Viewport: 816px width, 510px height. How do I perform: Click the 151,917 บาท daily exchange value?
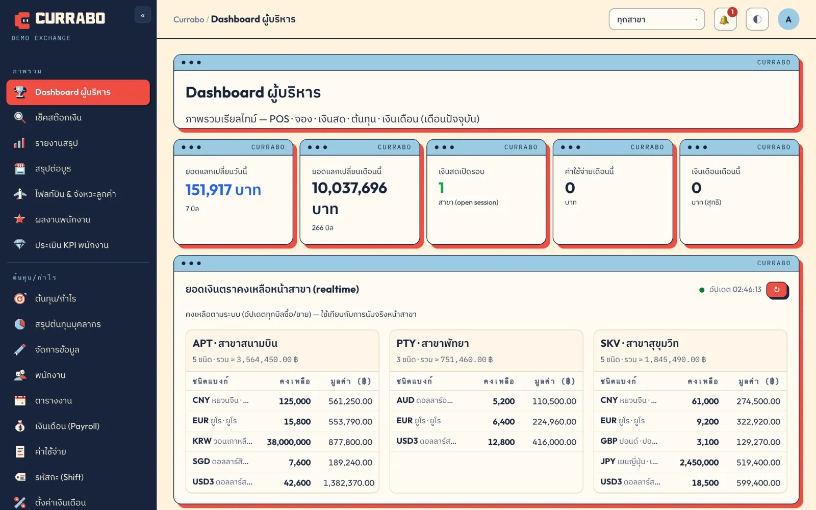point(223,190)
